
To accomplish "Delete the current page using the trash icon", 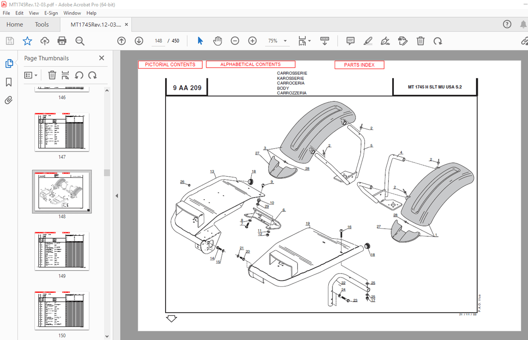I will (420, 41).
